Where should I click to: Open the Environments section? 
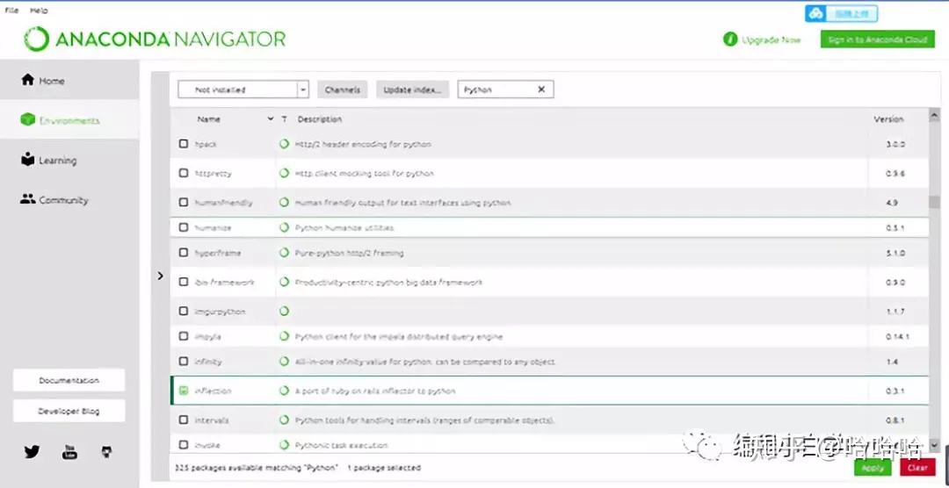(69, 120)
